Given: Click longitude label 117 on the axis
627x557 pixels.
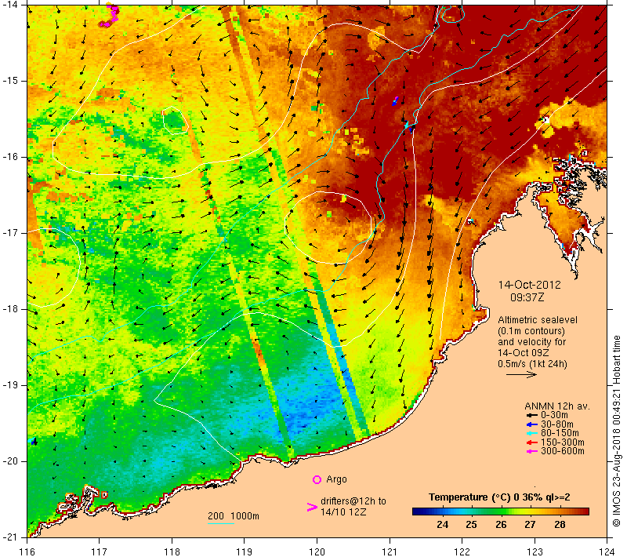Looking at the screenshot, I should (x=100, y=552).
